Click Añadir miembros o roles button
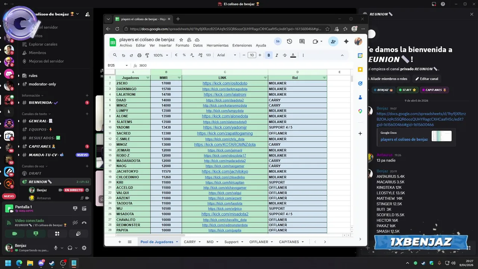 [388, 79]
